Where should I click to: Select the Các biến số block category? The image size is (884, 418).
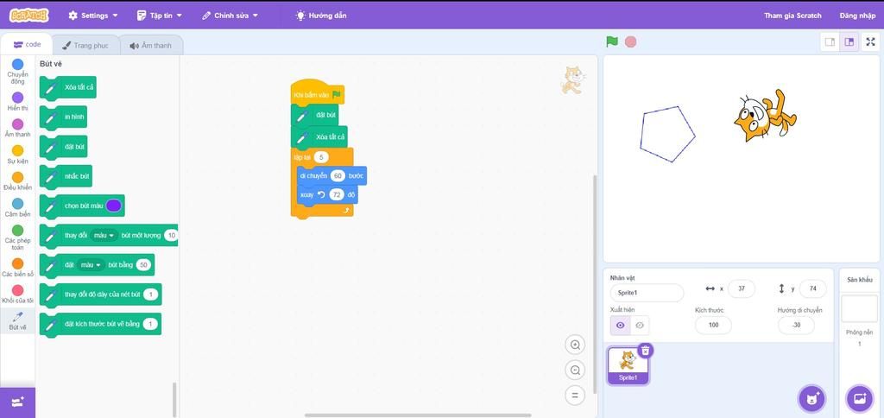click(x=17, y=268)
